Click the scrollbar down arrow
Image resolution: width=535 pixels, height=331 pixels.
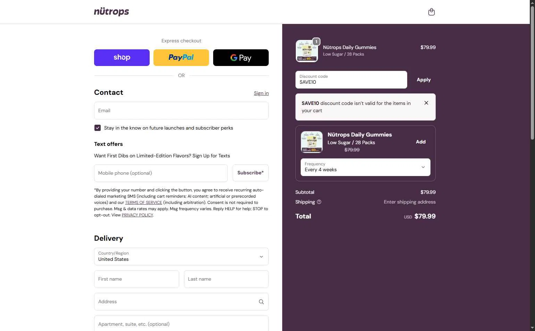[532, 328]
